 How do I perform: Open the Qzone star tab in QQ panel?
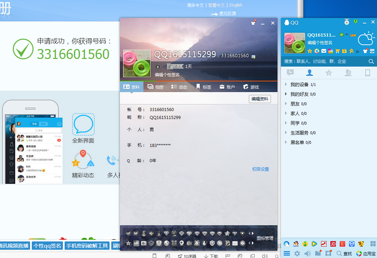point(329,73)
